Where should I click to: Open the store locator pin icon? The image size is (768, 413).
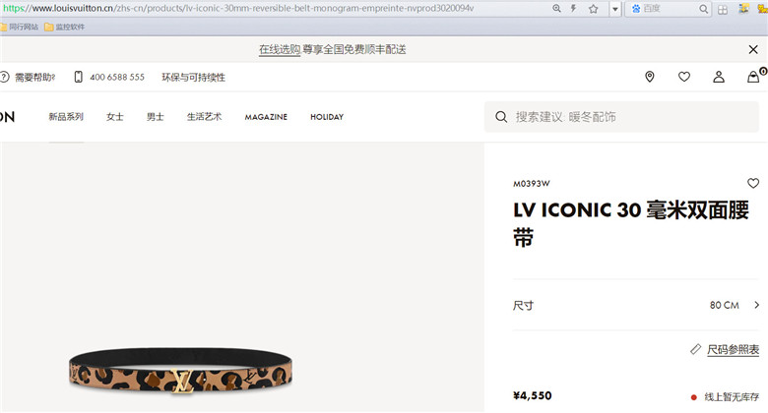click(650, 77)
